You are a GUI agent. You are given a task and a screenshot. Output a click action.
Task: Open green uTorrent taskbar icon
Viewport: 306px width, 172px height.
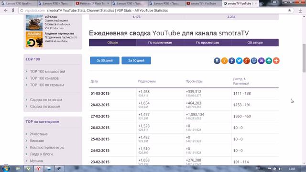point(28,169)
